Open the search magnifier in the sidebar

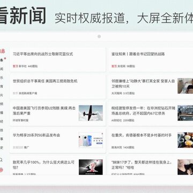(x=1, y=160)
